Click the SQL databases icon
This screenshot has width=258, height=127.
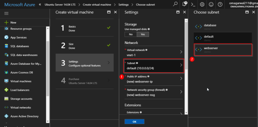[x=6, y=46]
